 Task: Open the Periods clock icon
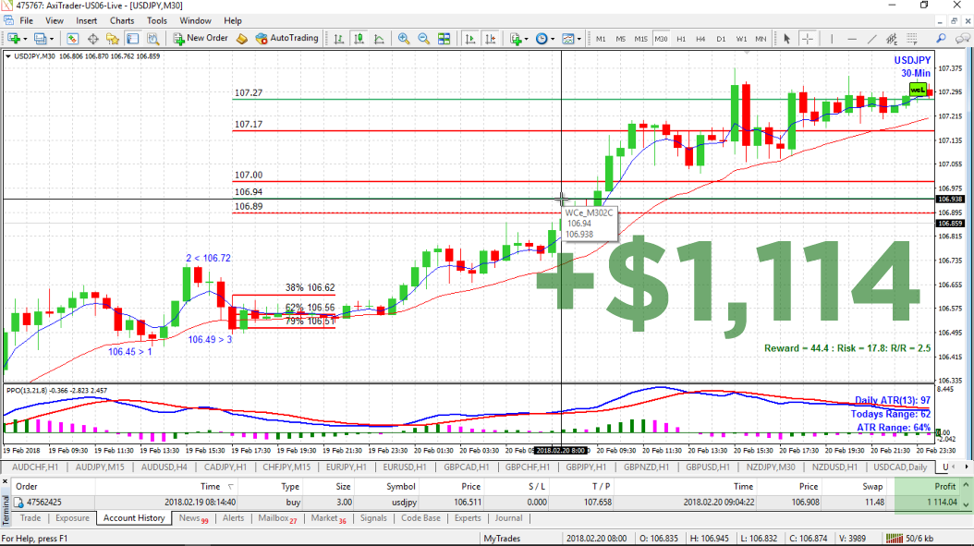(x=542, y=39)
